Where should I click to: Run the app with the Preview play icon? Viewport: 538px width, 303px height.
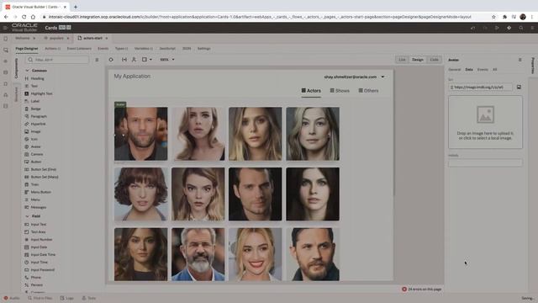[x=497, y=28]
